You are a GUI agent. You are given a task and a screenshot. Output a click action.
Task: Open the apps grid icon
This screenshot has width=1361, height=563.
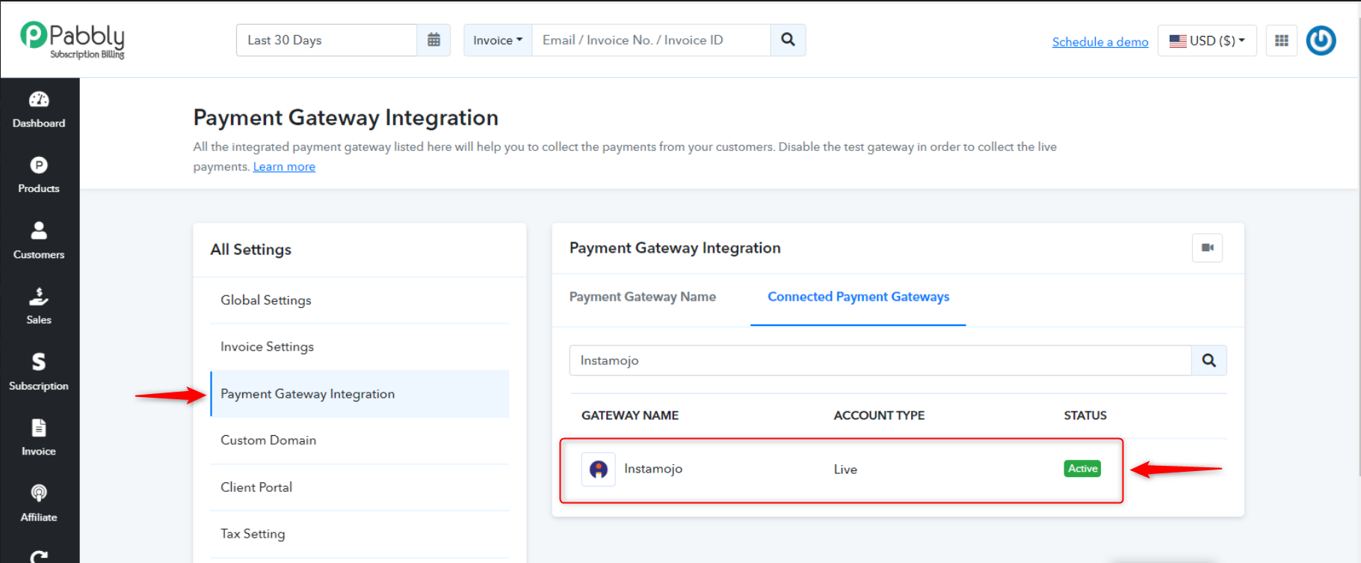click(x=1282, y=40)
